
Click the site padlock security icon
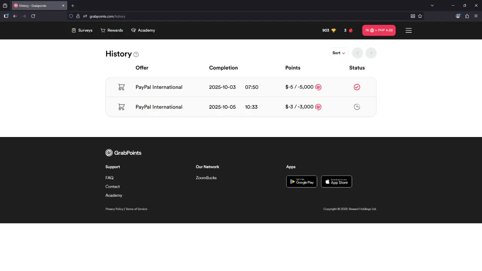[x=78, y=16]
